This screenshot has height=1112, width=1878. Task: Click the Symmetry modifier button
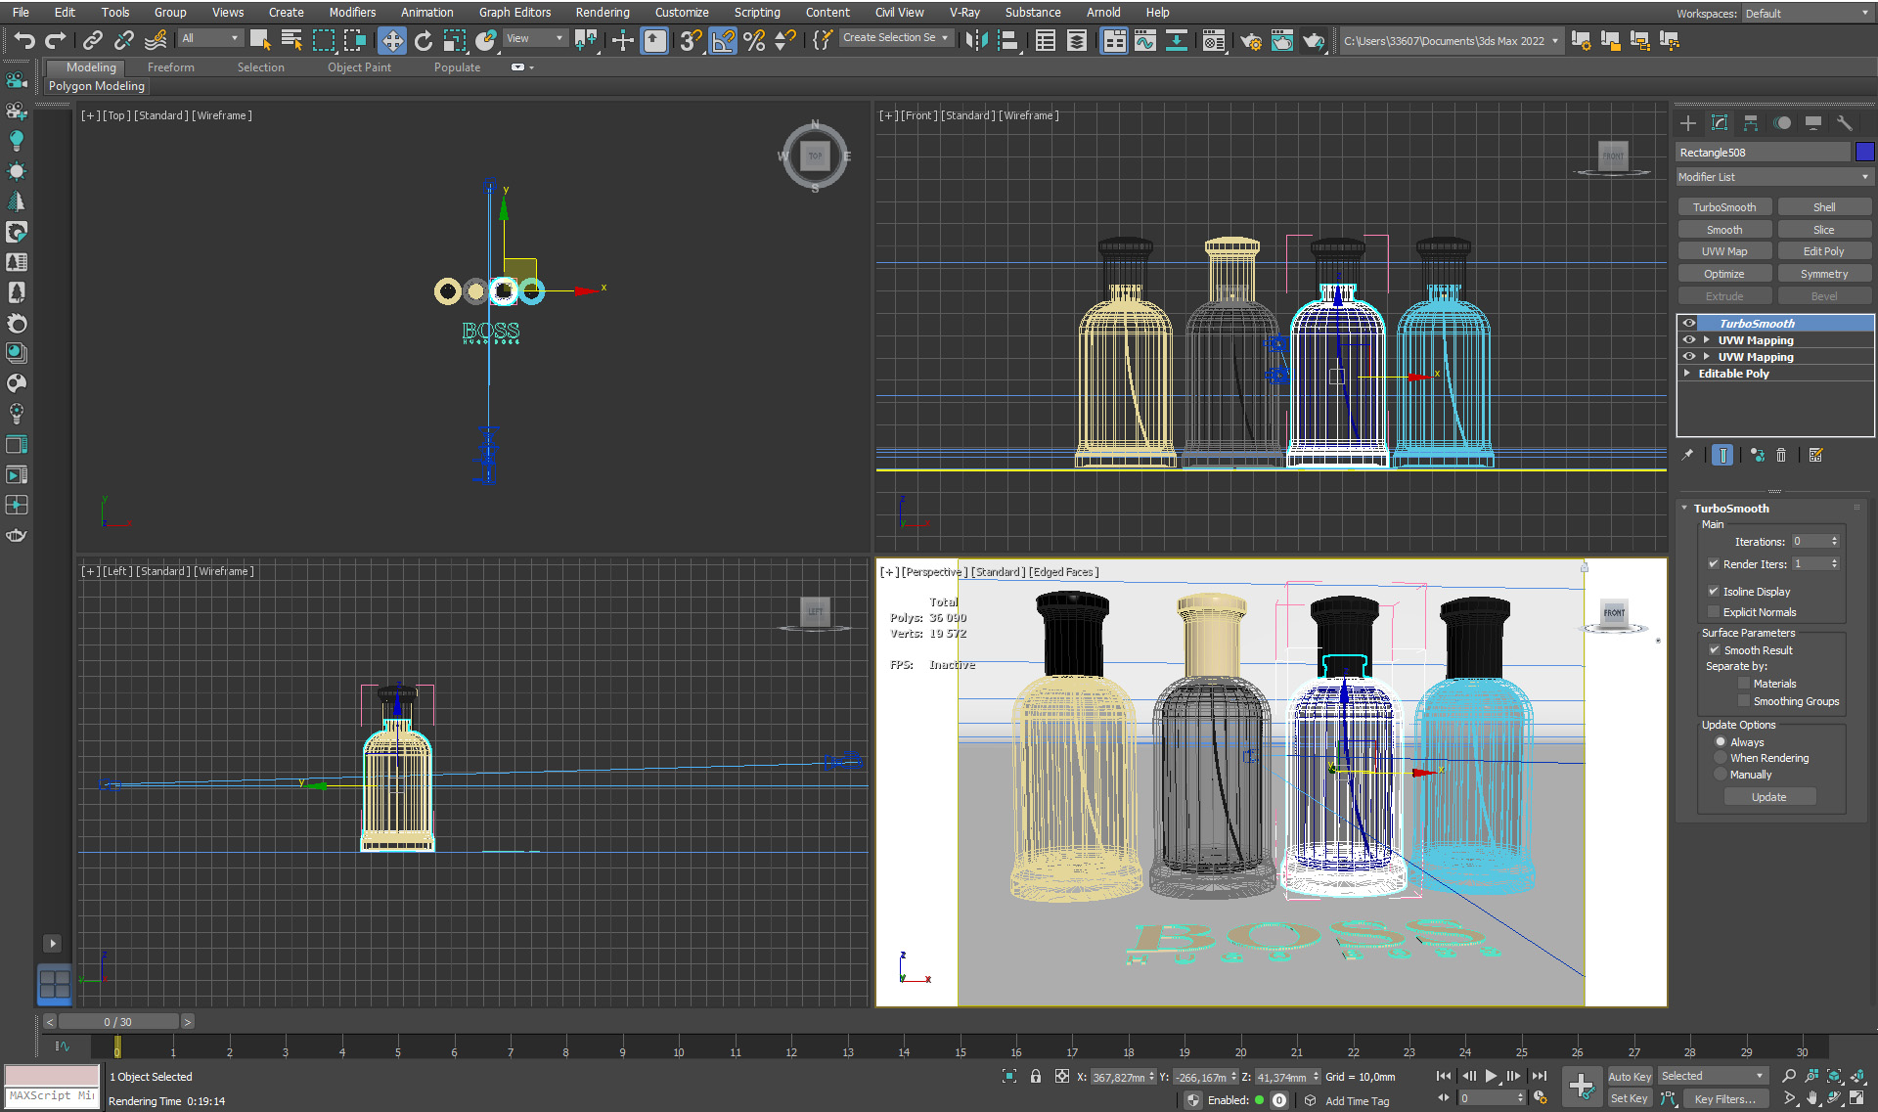pos(1824,274)
